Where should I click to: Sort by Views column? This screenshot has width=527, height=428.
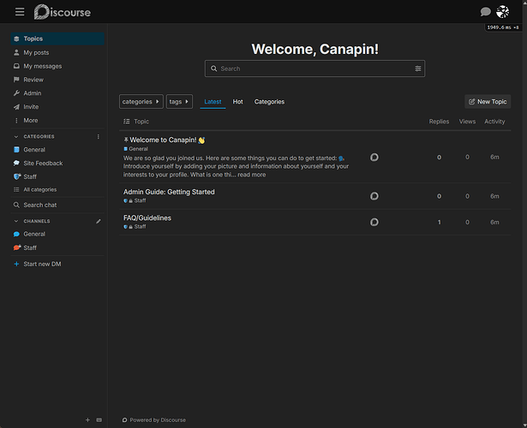(x=467, y=122)
